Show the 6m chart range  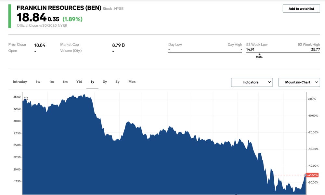[x=65, y=82]
